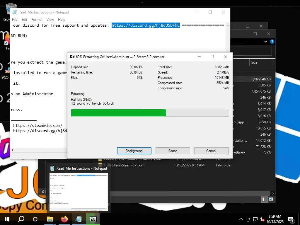Open taskbar Search
The height and width of the screenshot is (225, 300).
[21, 219]
